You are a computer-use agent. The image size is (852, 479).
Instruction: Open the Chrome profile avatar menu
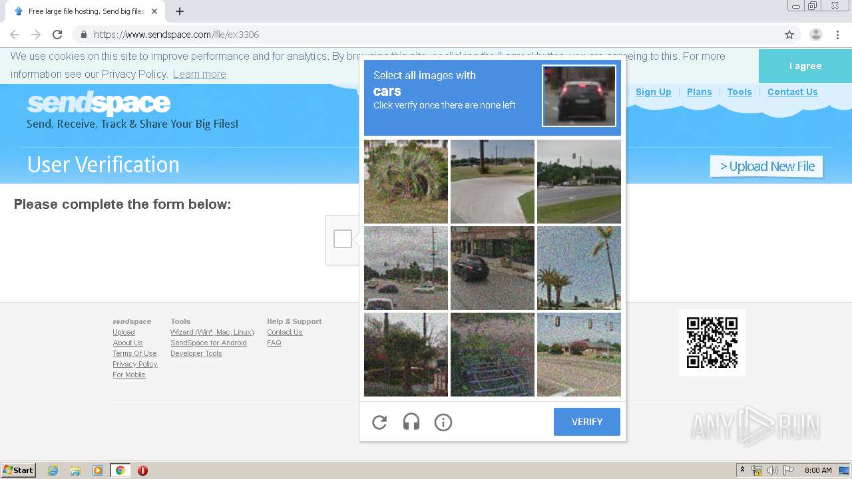[816, 35]
